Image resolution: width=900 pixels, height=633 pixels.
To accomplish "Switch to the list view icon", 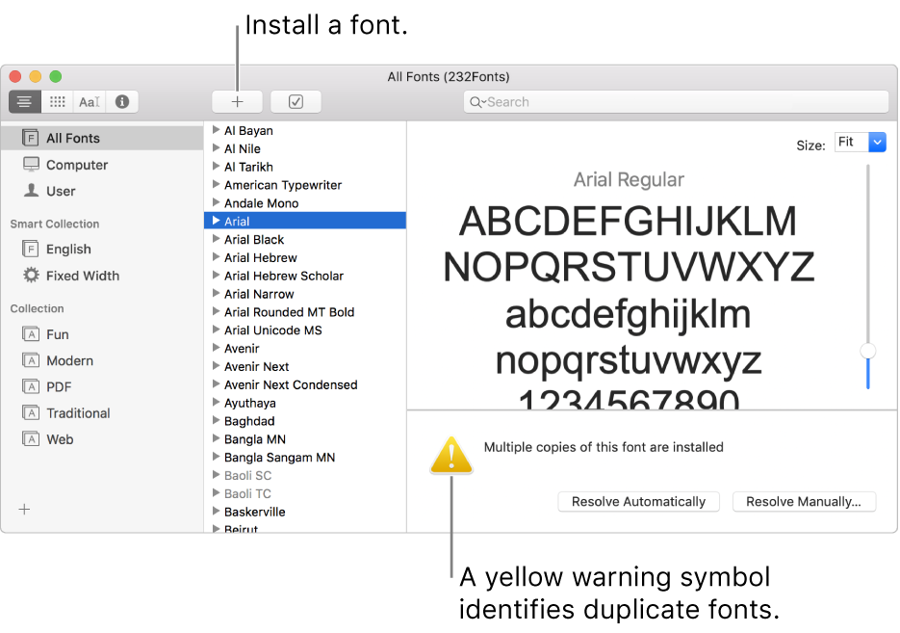I will pos(25,102).
